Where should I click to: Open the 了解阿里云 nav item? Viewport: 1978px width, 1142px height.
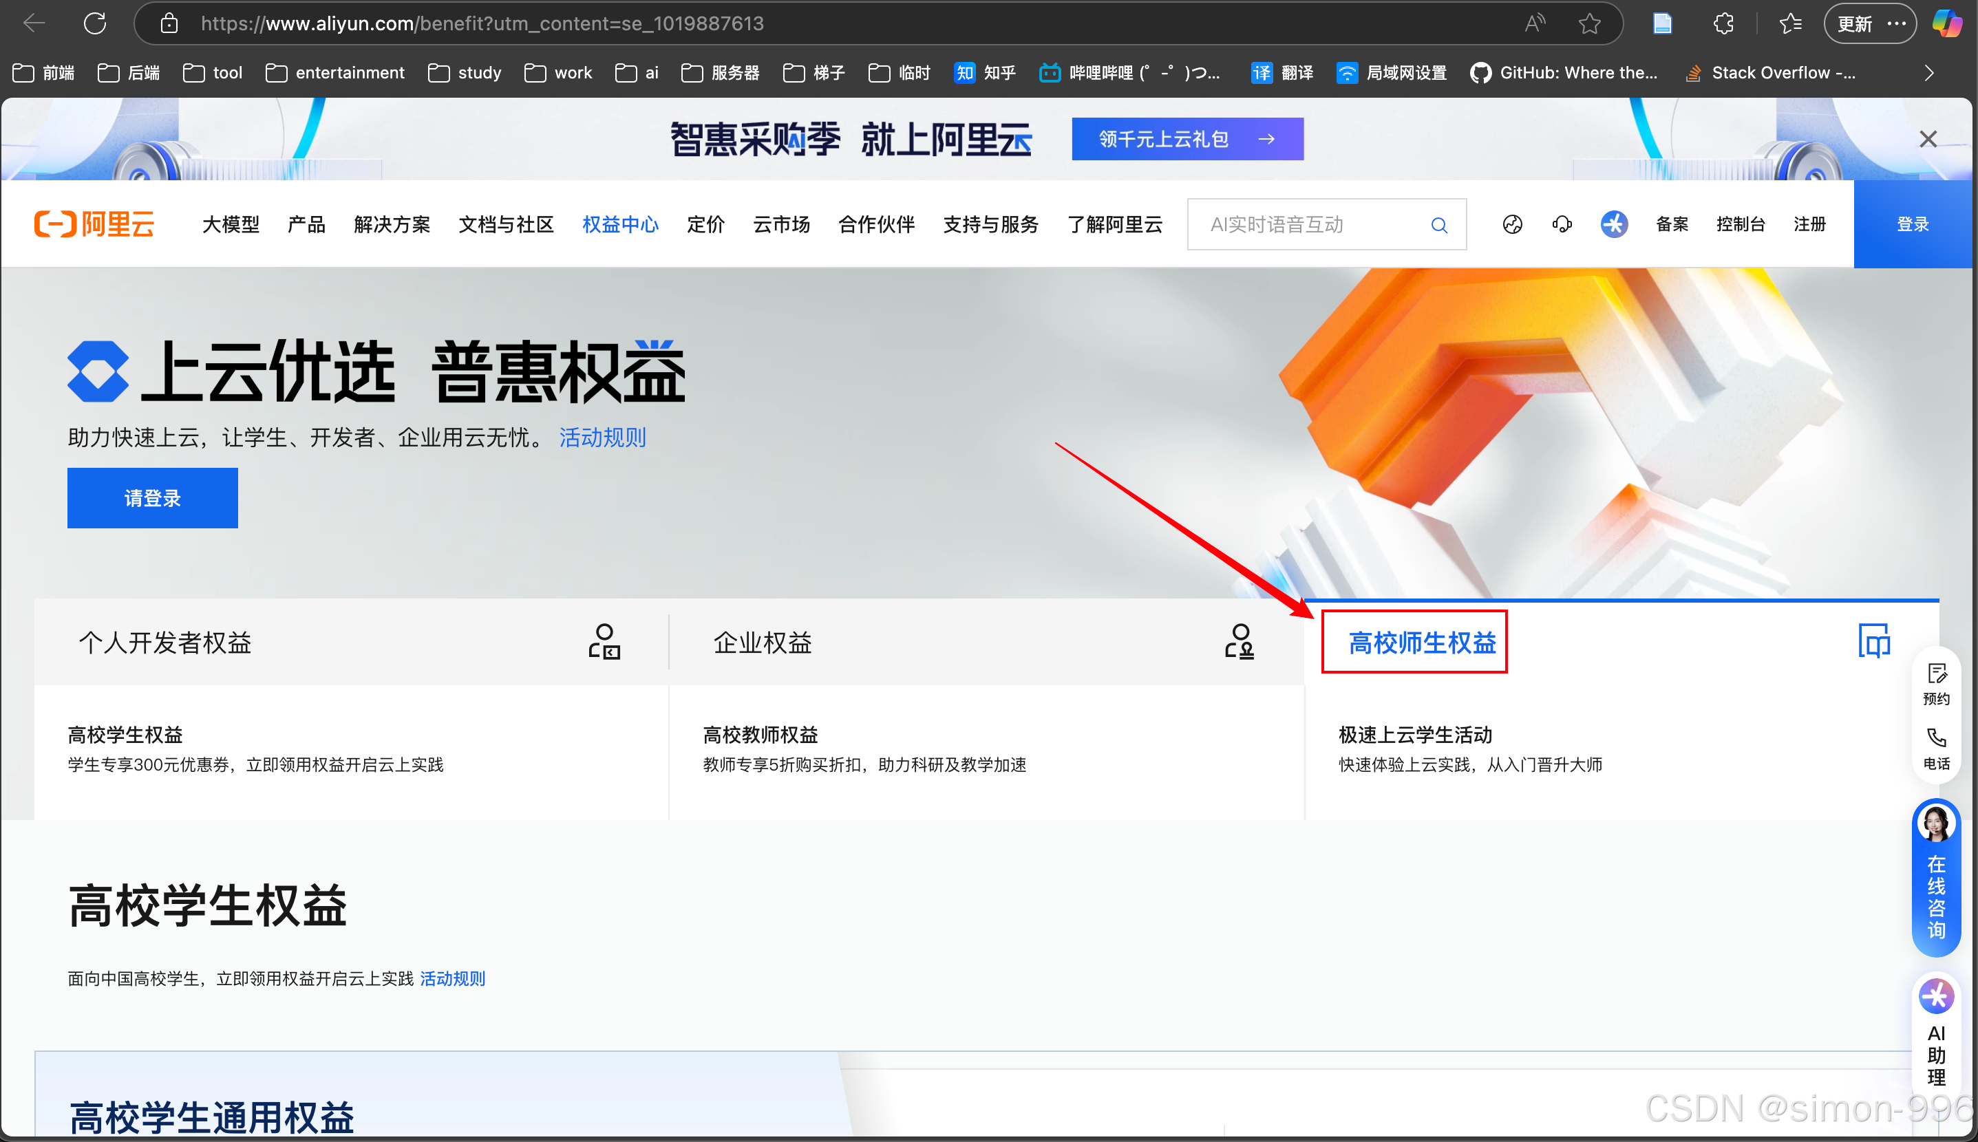pyautogui.click(x=1114, y=224)
